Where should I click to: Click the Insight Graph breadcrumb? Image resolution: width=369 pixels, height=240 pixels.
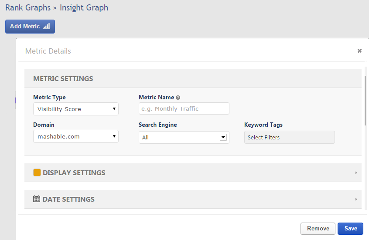pos(84,8)
